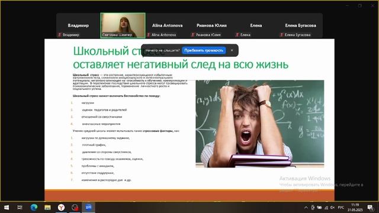Open File Explorer from the taskbar
Viewport: 379px width, 213px height.
tap(47, 208)
